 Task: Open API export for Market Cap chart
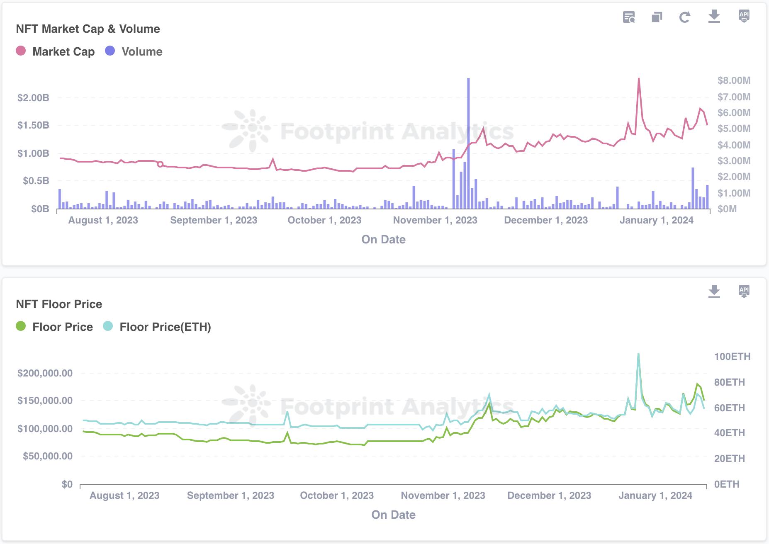point(744,16)
